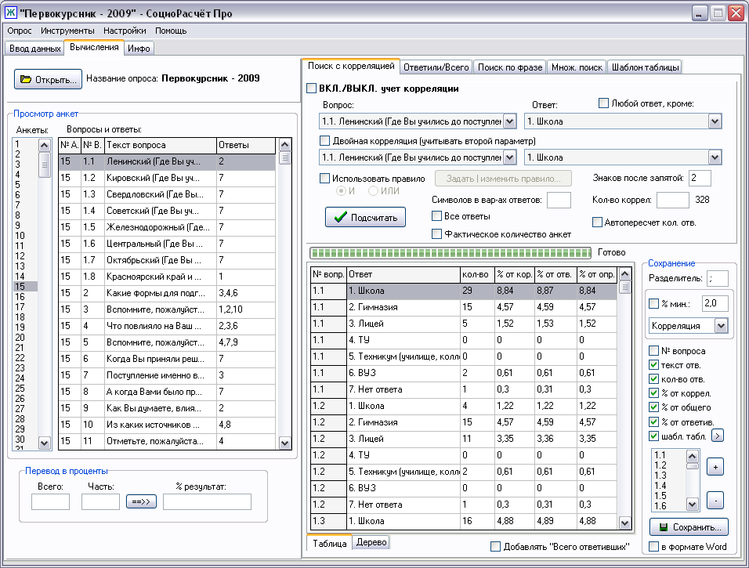Click the plus button beside question list

714,467
